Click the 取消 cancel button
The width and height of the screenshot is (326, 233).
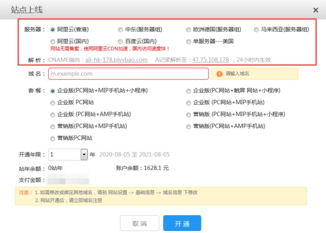[139, 224]
